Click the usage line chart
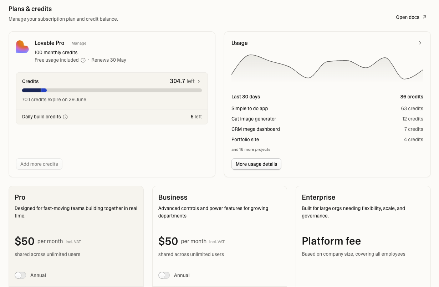This screenshot has width=439, height=287. (x=327, y=67)
